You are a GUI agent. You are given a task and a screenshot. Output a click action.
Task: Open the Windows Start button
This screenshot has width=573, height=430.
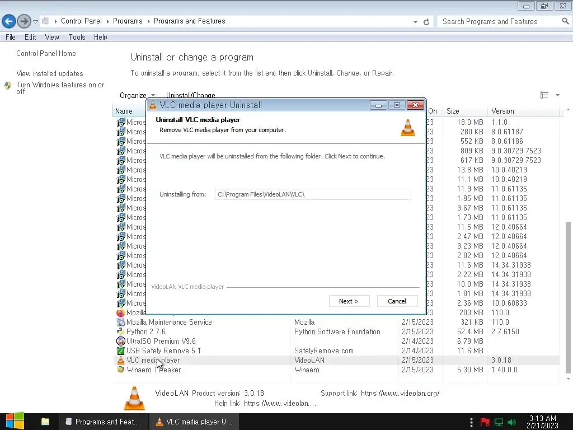[15, 422]
